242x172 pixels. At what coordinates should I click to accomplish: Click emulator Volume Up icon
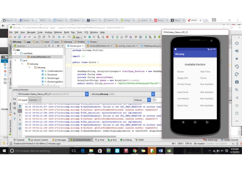pos(237,51)
